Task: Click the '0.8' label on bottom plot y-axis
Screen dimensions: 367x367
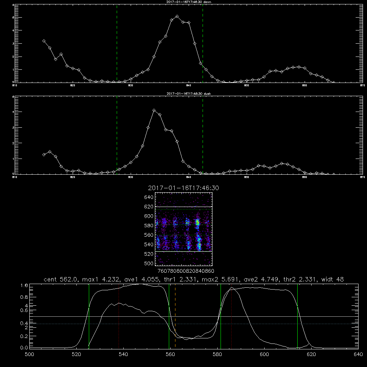Action: click(x=24, y=297)
